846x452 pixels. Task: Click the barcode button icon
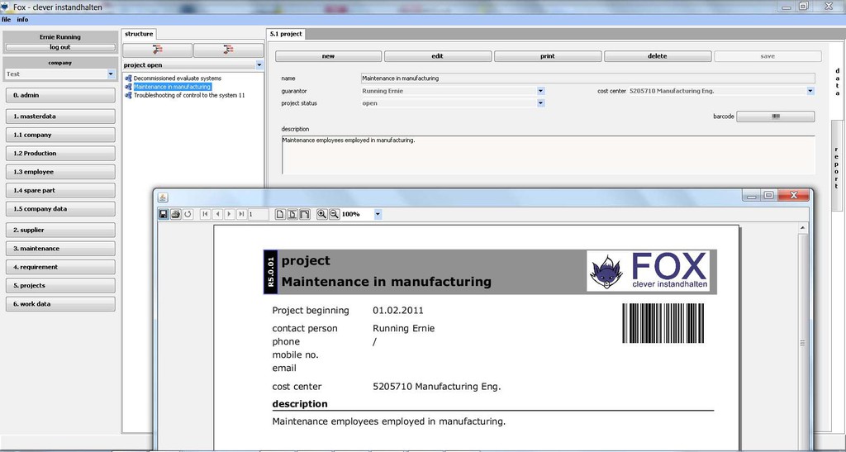(775, 117)
